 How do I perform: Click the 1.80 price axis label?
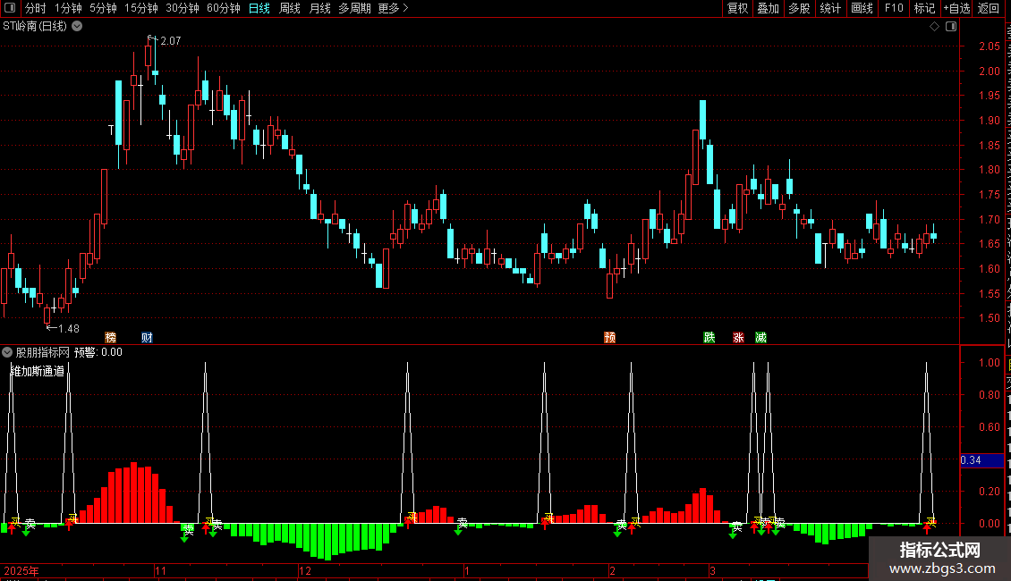(x=990, y=170)
